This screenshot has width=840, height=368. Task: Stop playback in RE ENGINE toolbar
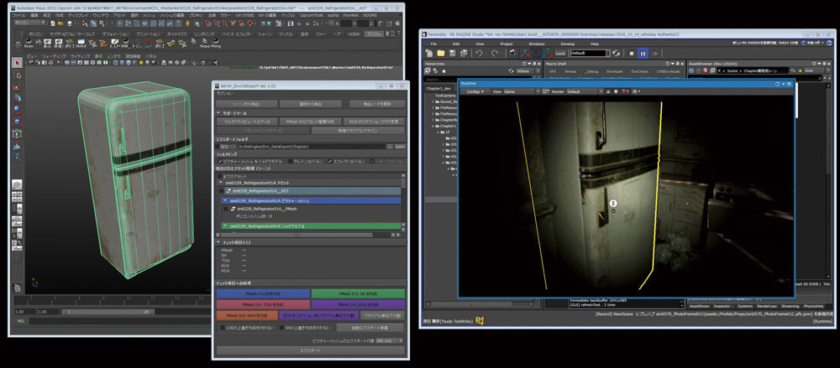tap(632, 54)
